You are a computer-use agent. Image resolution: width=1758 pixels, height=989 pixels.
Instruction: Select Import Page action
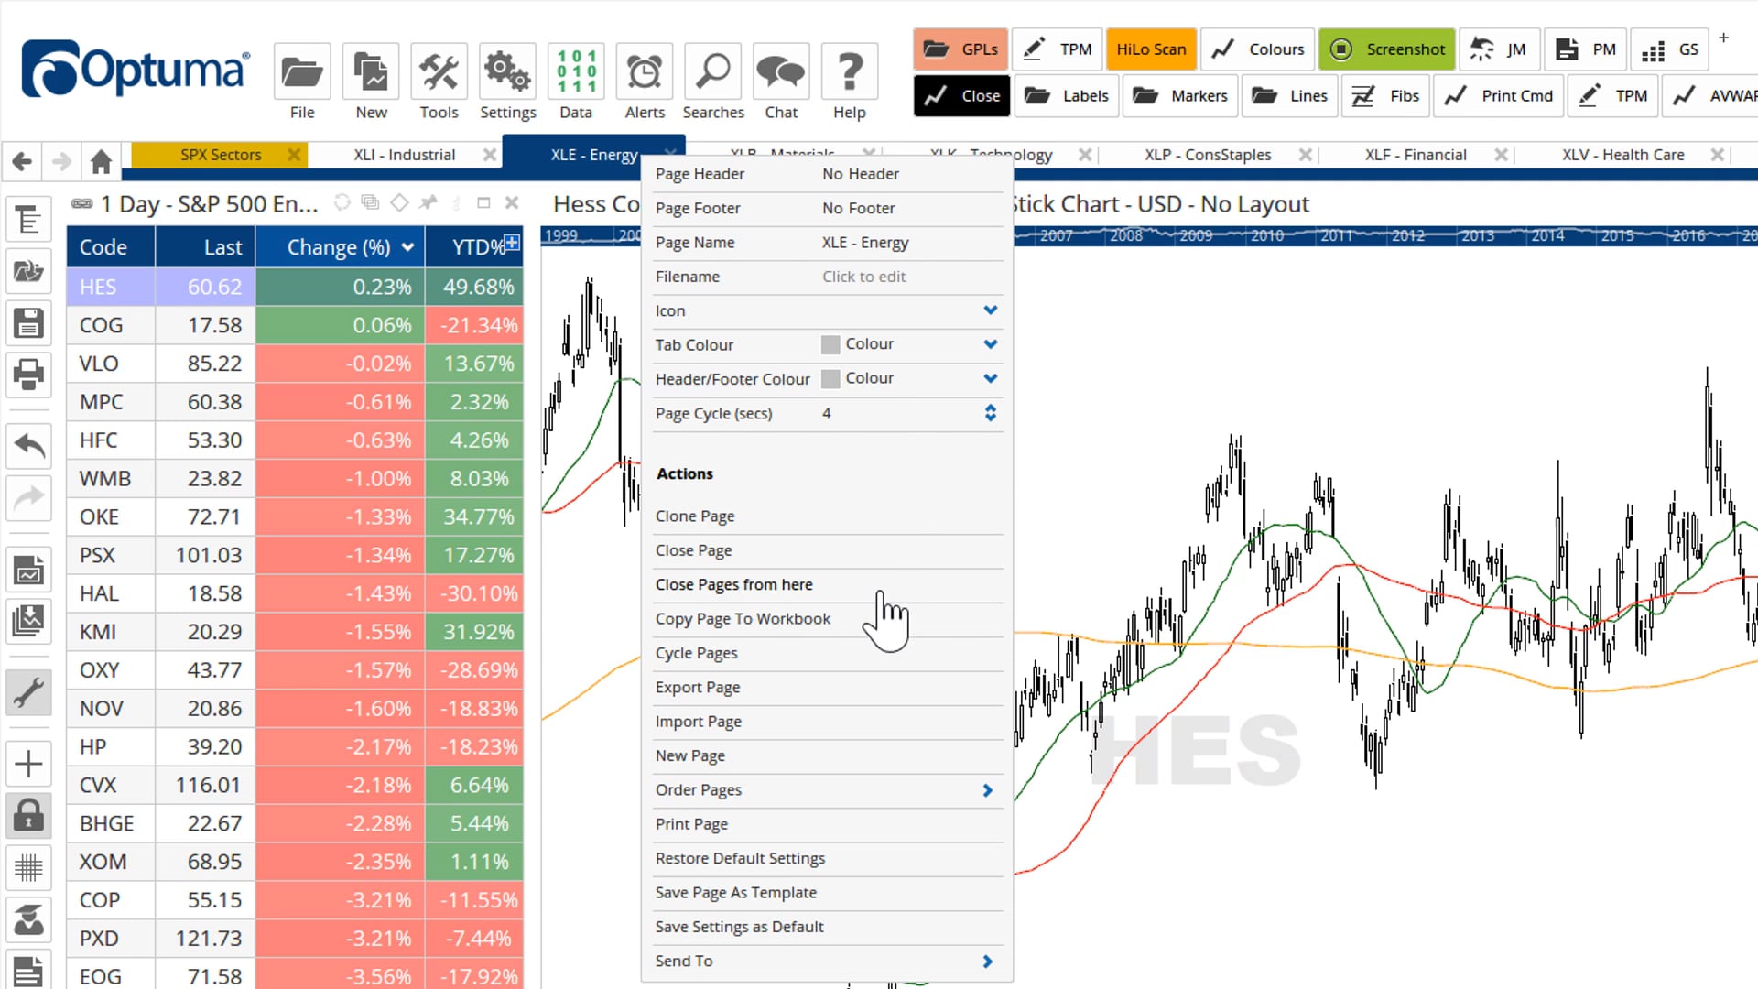[x=828, y=722]
